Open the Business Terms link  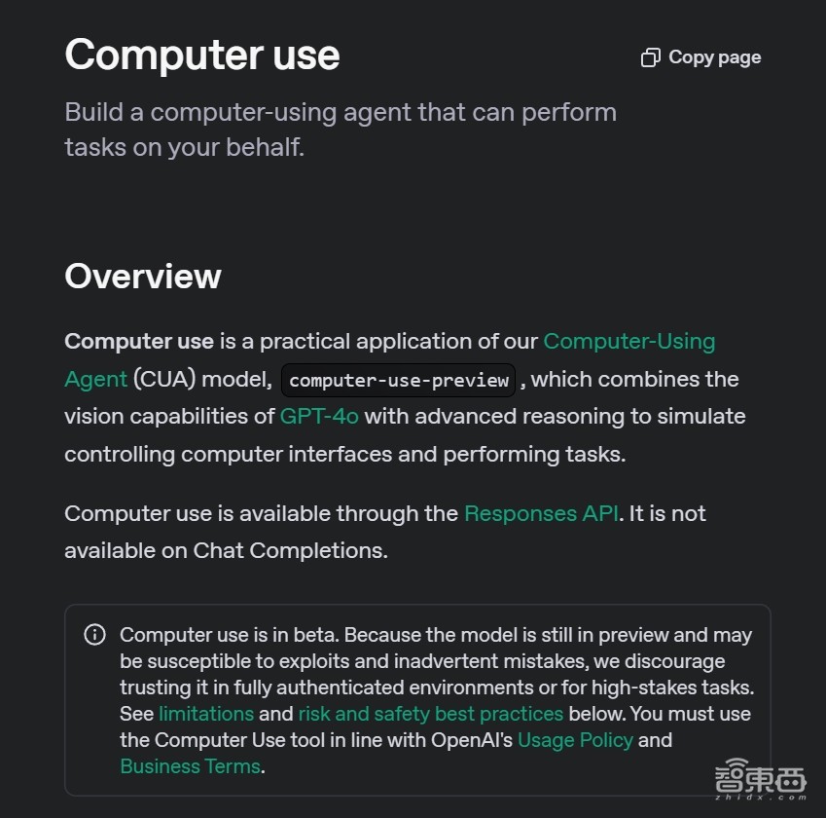tap(190, 766)
